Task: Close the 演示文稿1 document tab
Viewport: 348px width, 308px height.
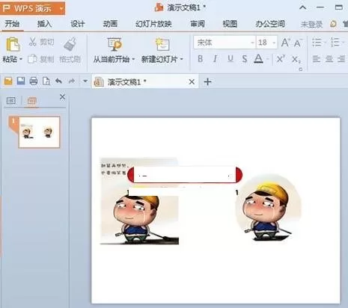Action: [x=192, y=81]
